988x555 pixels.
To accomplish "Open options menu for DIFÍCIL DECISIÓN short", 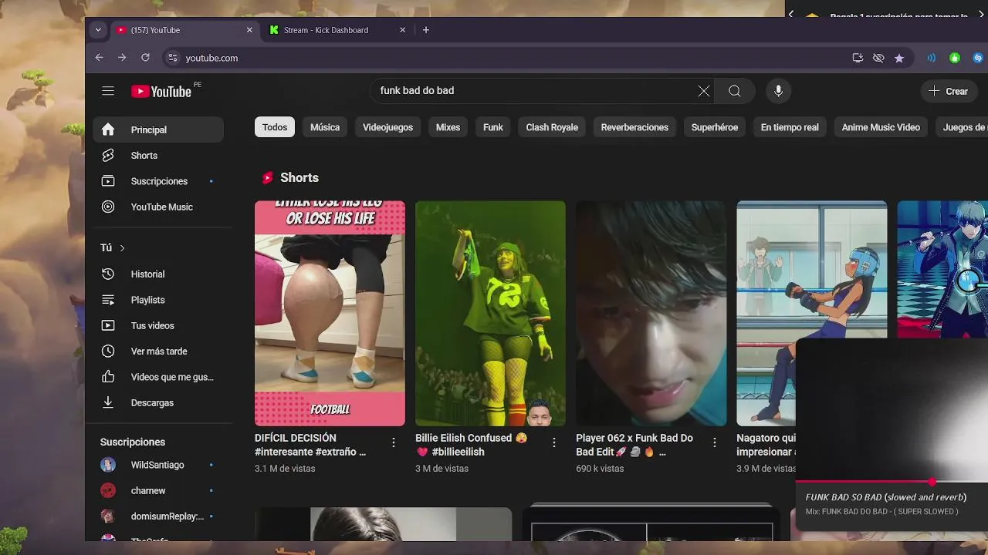I will coord(394,442).
